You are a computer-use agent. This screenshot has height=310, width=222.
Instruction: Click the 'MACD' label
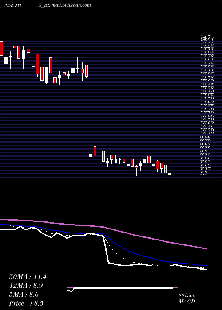(x=187, y=302)
